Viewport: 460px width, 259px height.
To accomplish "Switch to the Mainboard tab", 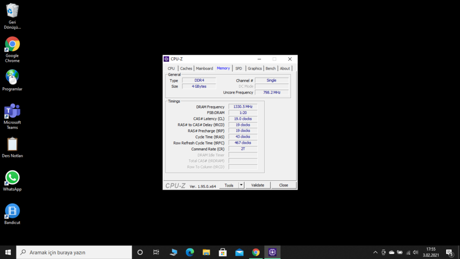I will pyautogui.click(x=204, y=68).
